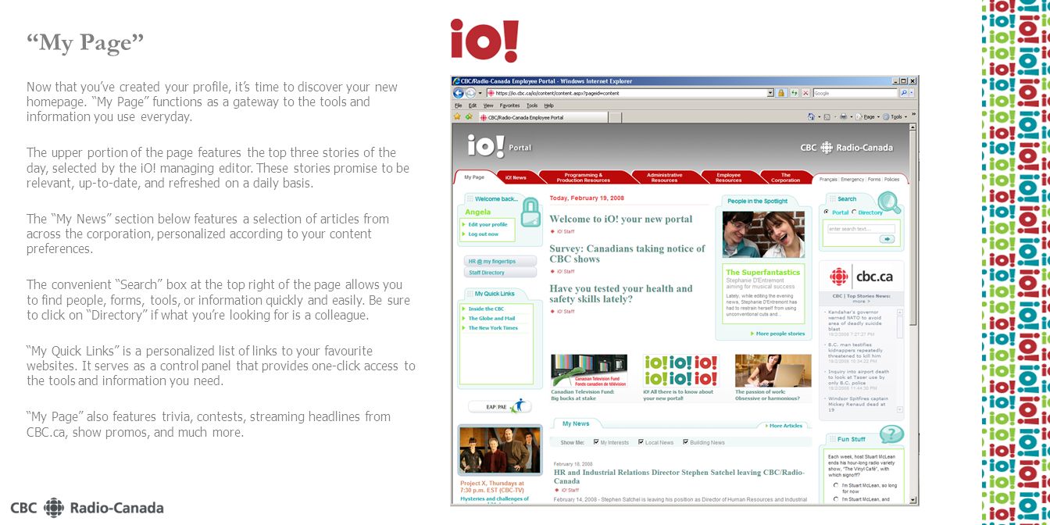Select radio option 'so long for now'
The height and width of the screenshot is (525, 1050).
836,485
